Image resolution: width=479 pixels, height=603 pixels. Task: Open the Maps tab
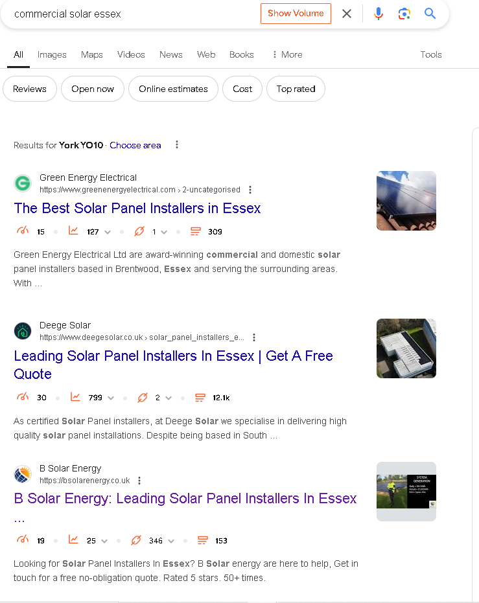(x=91, y=54)
